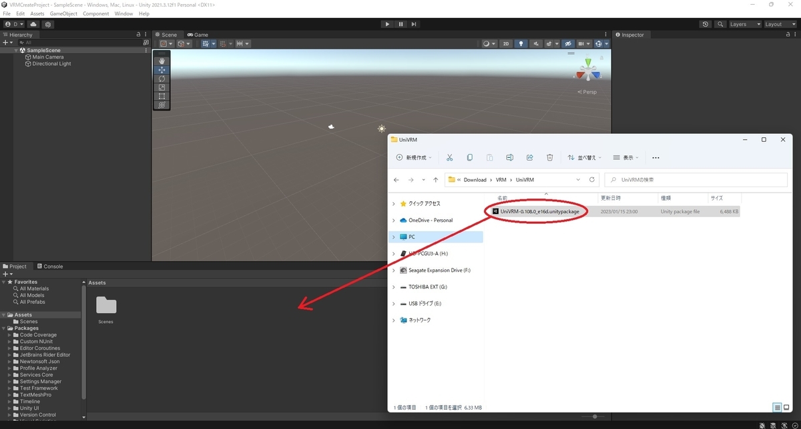This screenshot has height=429, width=801.
Task: Select Directional Light in Hierarchy
Action: (51, 64)
